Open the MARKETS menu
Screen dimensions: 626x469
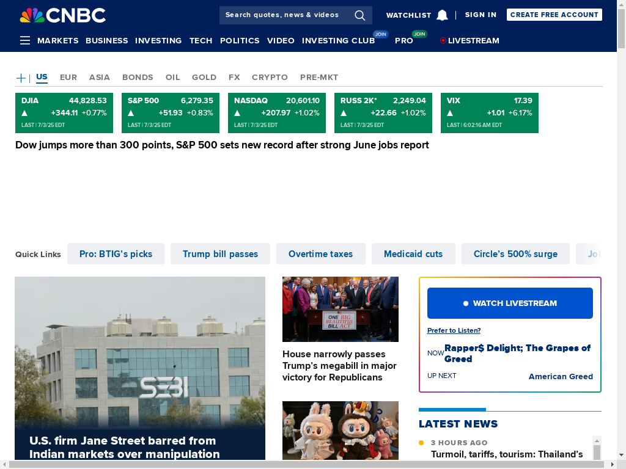pyautogui.click(x=58, y=41)
